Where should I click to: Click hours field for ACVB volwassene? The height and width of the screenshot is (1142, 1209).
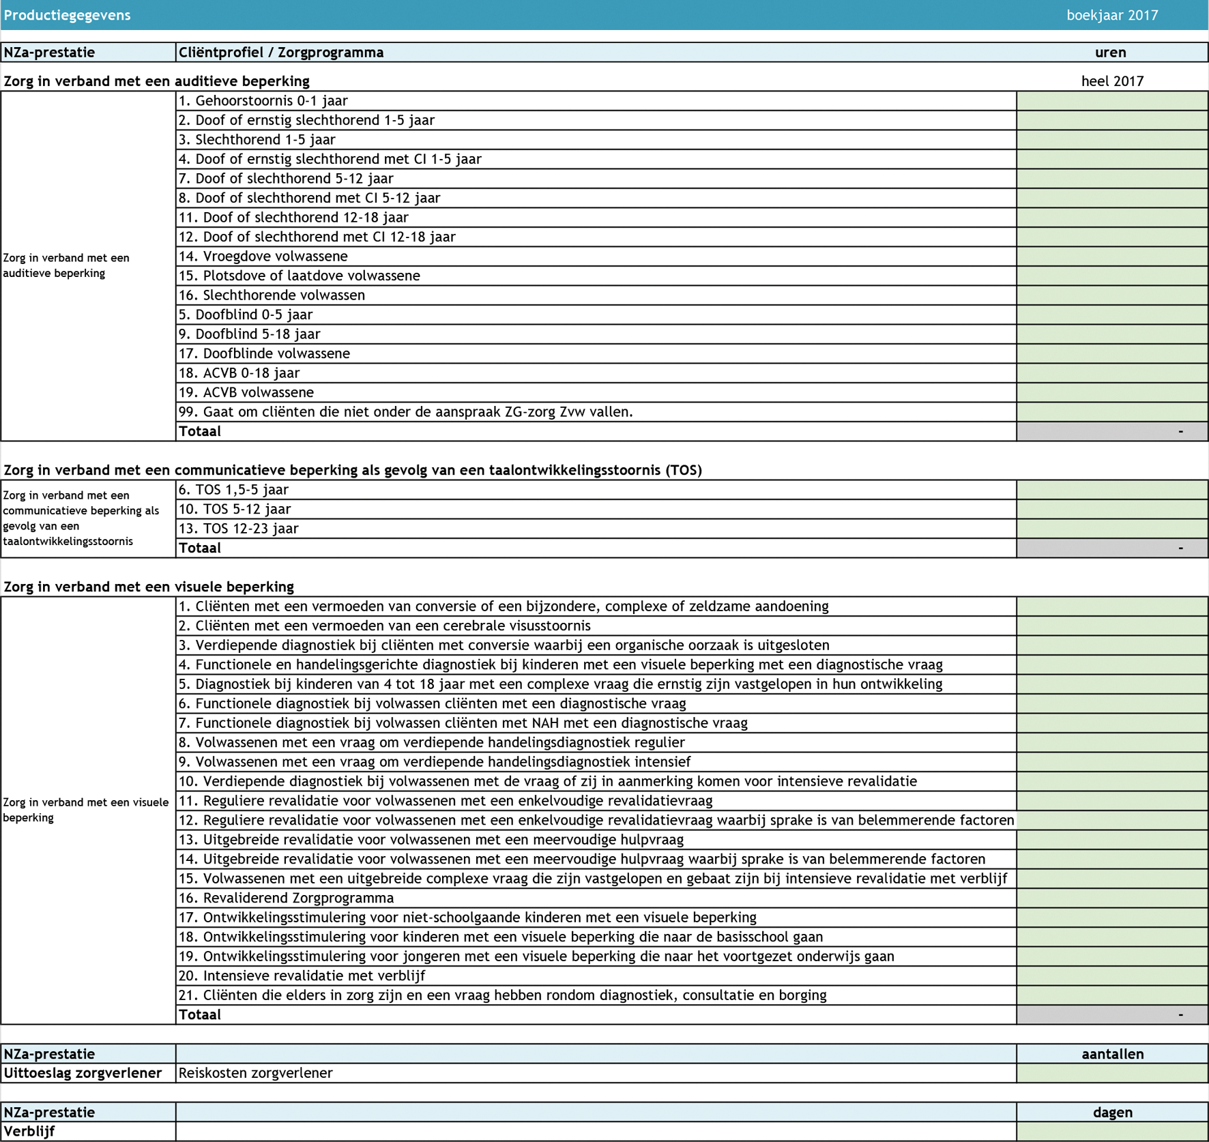tap(1111, 392)
